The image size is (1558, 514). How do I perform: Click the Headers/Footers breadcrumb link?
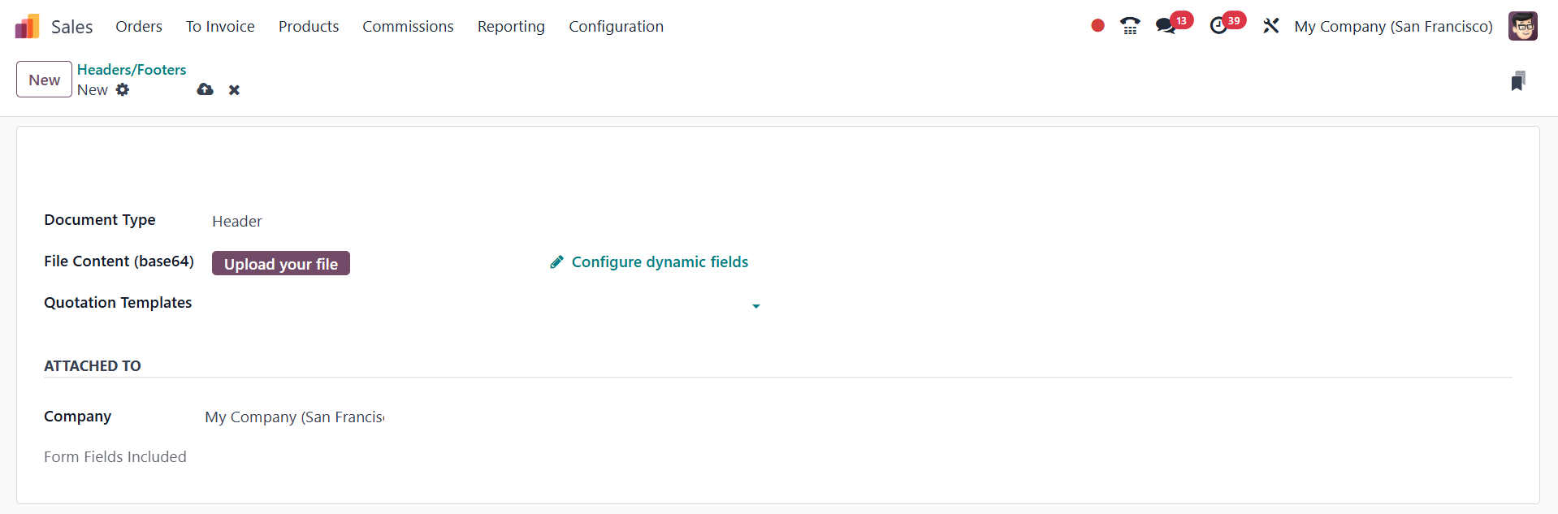tap(132, 70)
